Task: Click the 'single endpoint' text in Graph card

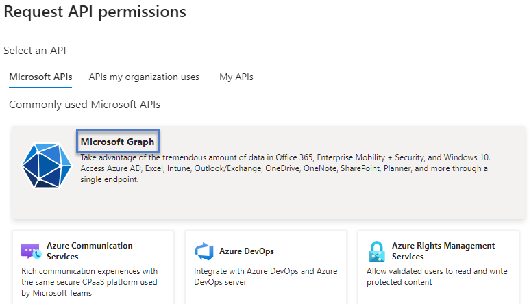Action: [x=110, y=179]
